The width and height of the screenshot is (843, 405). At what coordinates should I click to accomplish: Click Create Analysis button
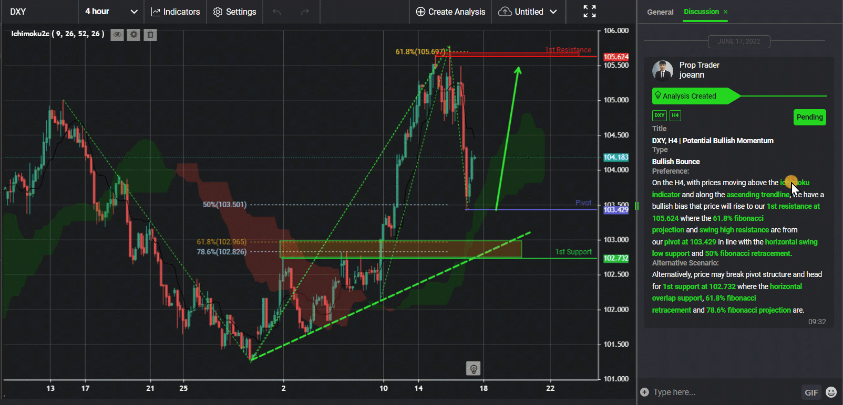(x=450, y=12)
